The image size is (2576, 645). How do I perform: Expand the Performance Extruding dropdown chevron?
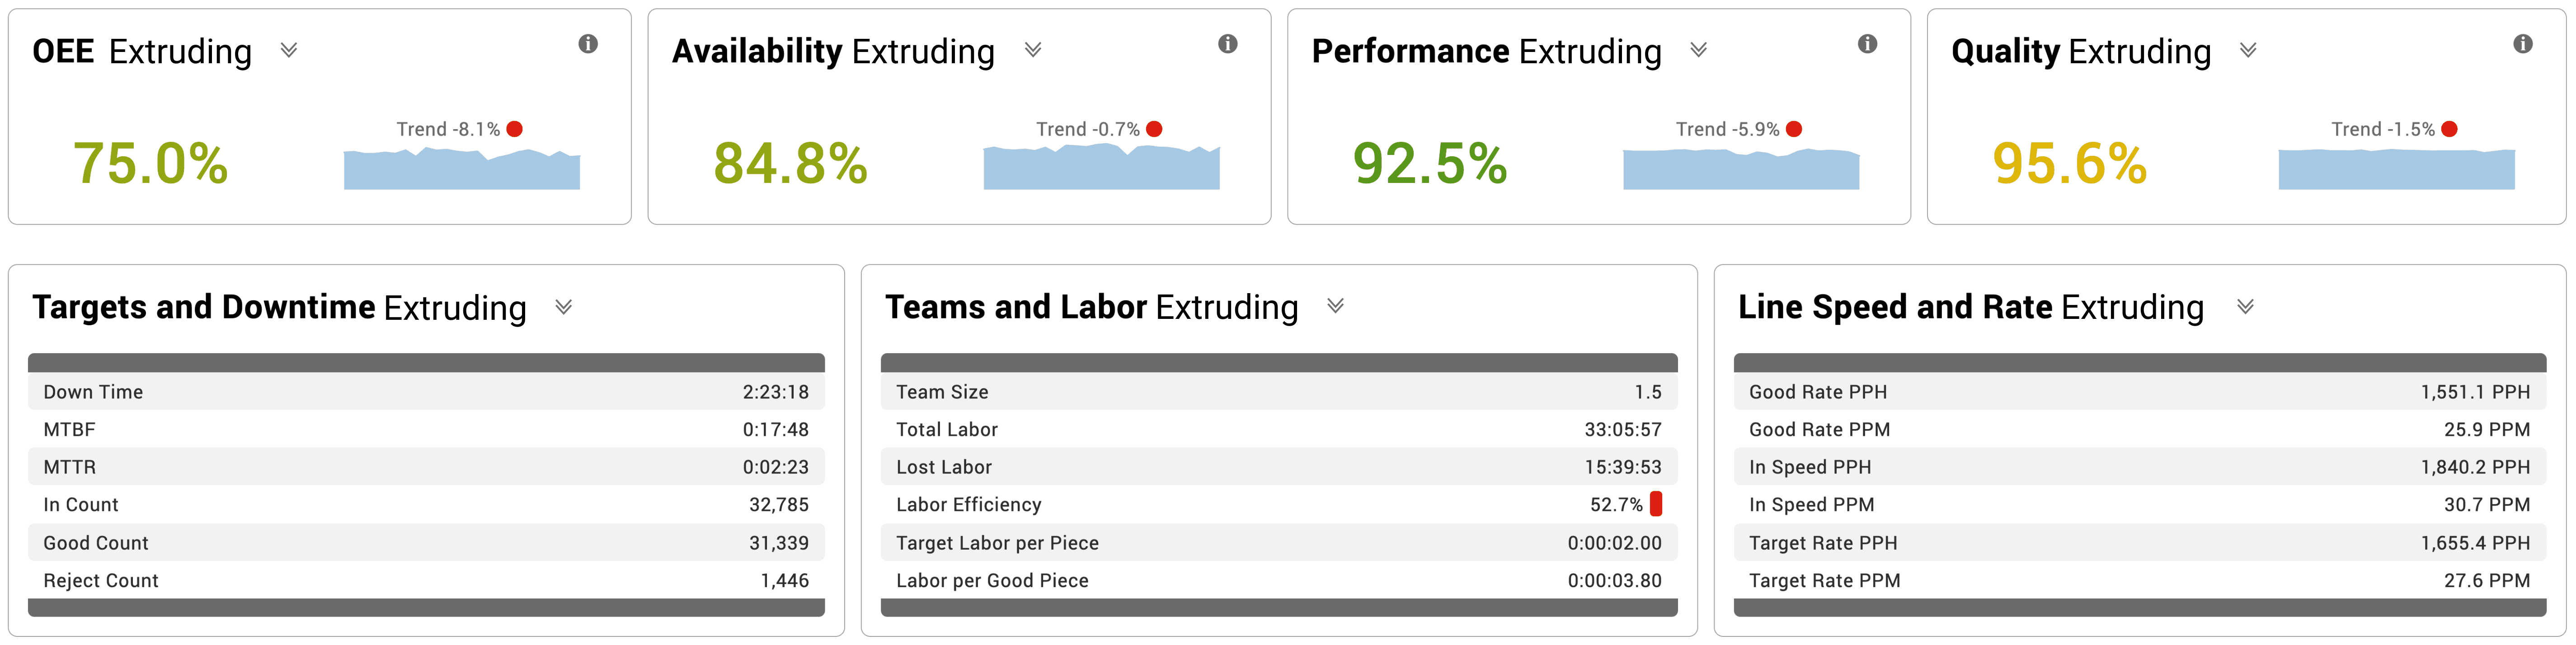click(x=1698, y=50)
